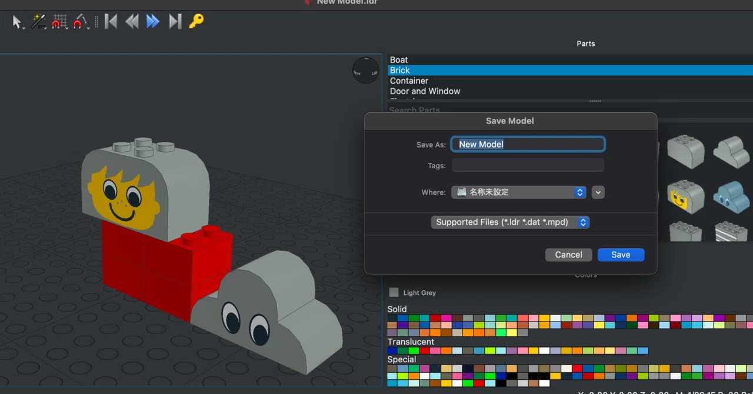The width and height of the screenshot is (753, 394).
Task: Pick the yellow smiley face brick thumbnail
Action: click(685, 196)
